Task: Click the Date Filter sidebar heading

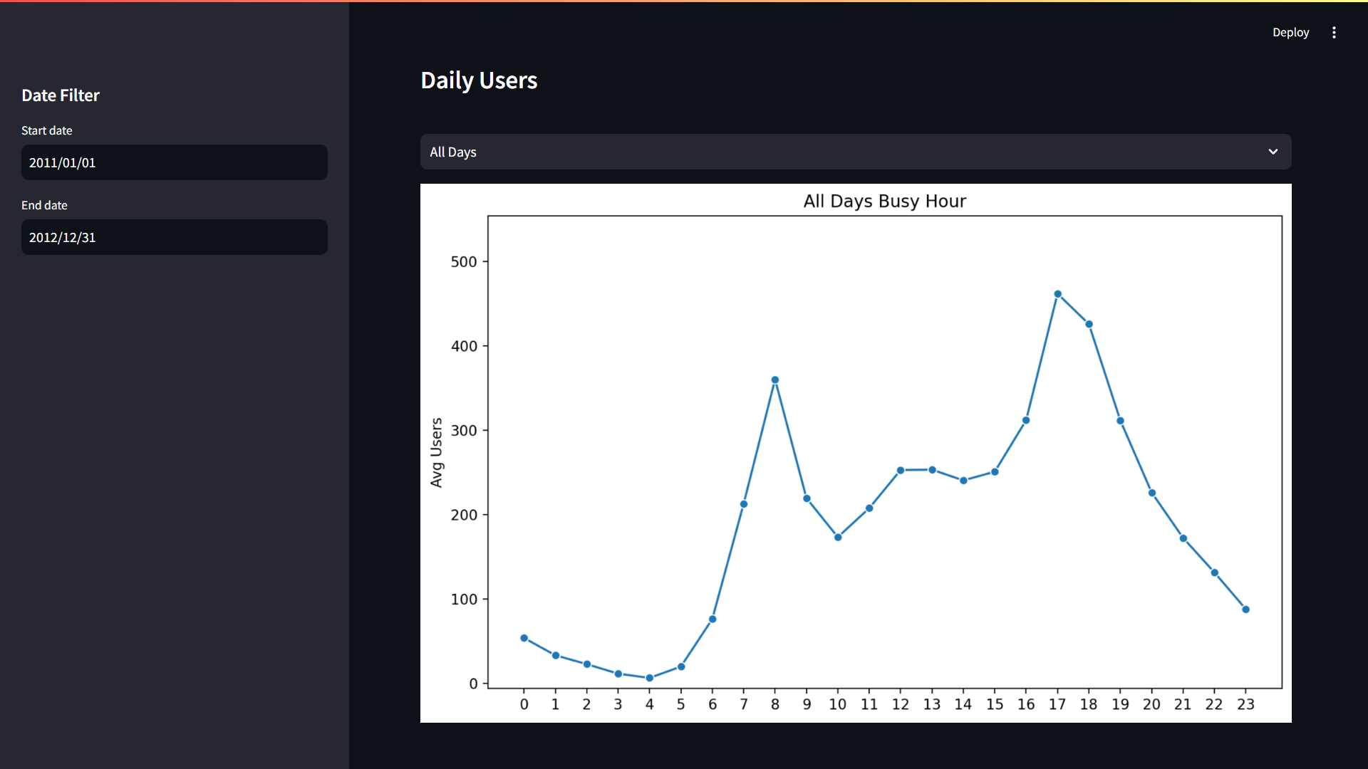Action: (x=61, y=95)
